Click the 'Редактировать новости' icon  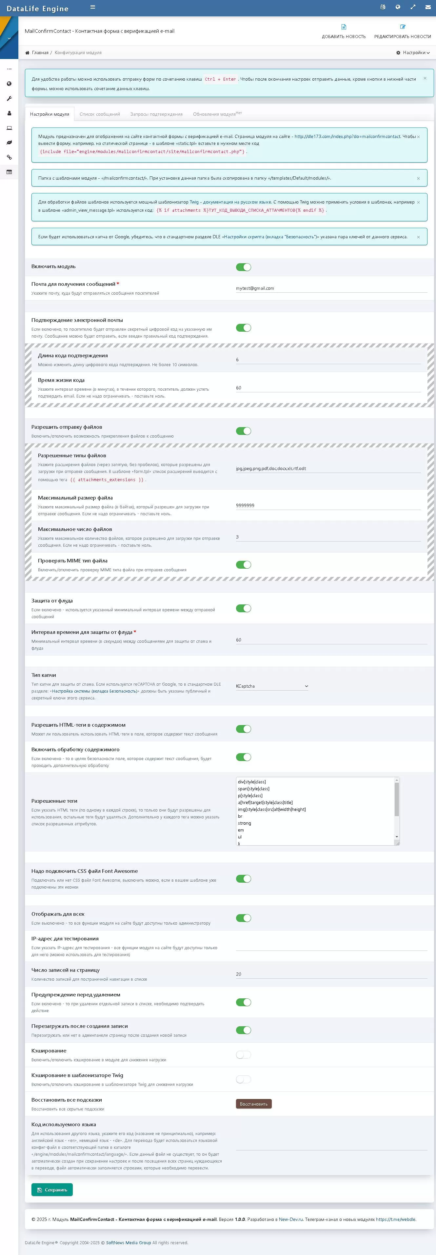[402, 27]
